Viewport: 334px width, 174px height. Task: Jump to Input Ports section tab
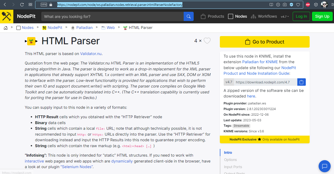233,167
